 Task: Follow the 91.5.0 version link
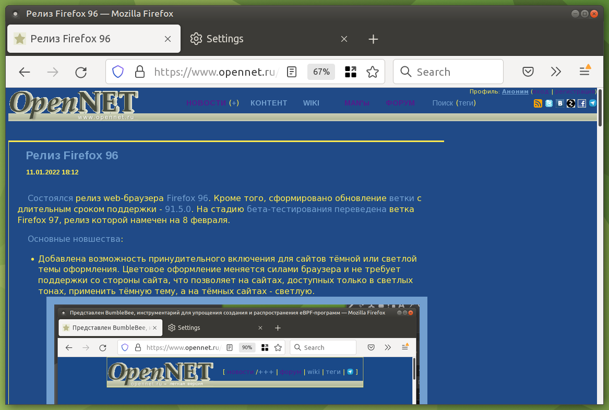point(178,209)
